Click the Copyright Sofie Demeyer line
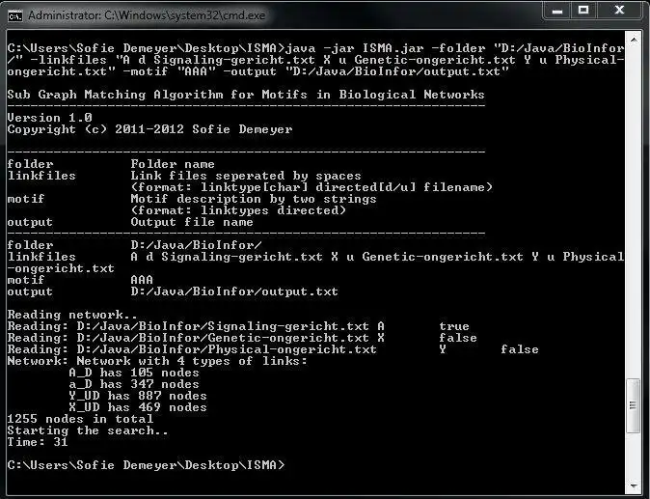Image resolution: width=650 pixels, height=499 pixels. coord(149,129)
